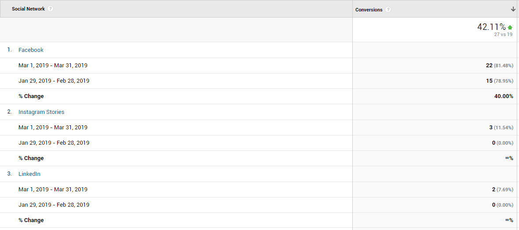Open the Social Network help question mark
This screenshot has width=519, height=230.
point(50,9)
